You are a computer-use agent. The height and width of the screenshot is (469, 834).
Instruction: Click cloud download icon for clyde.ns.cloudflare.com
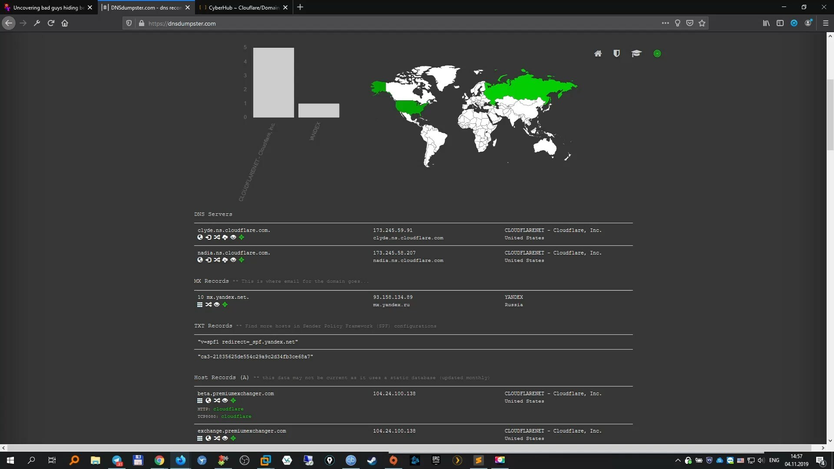point(225,237)
